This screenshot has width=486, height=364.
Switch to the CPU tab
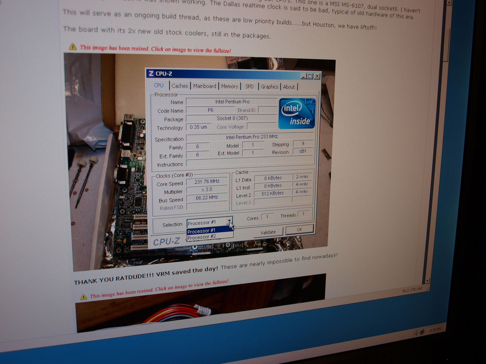point(159,85)
